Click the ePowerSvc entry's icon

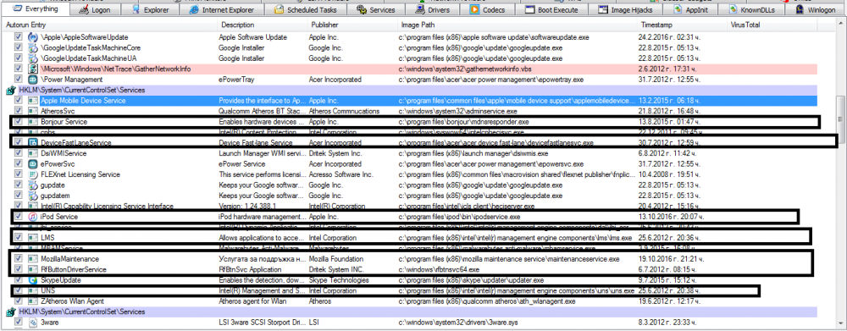(32, 163)
